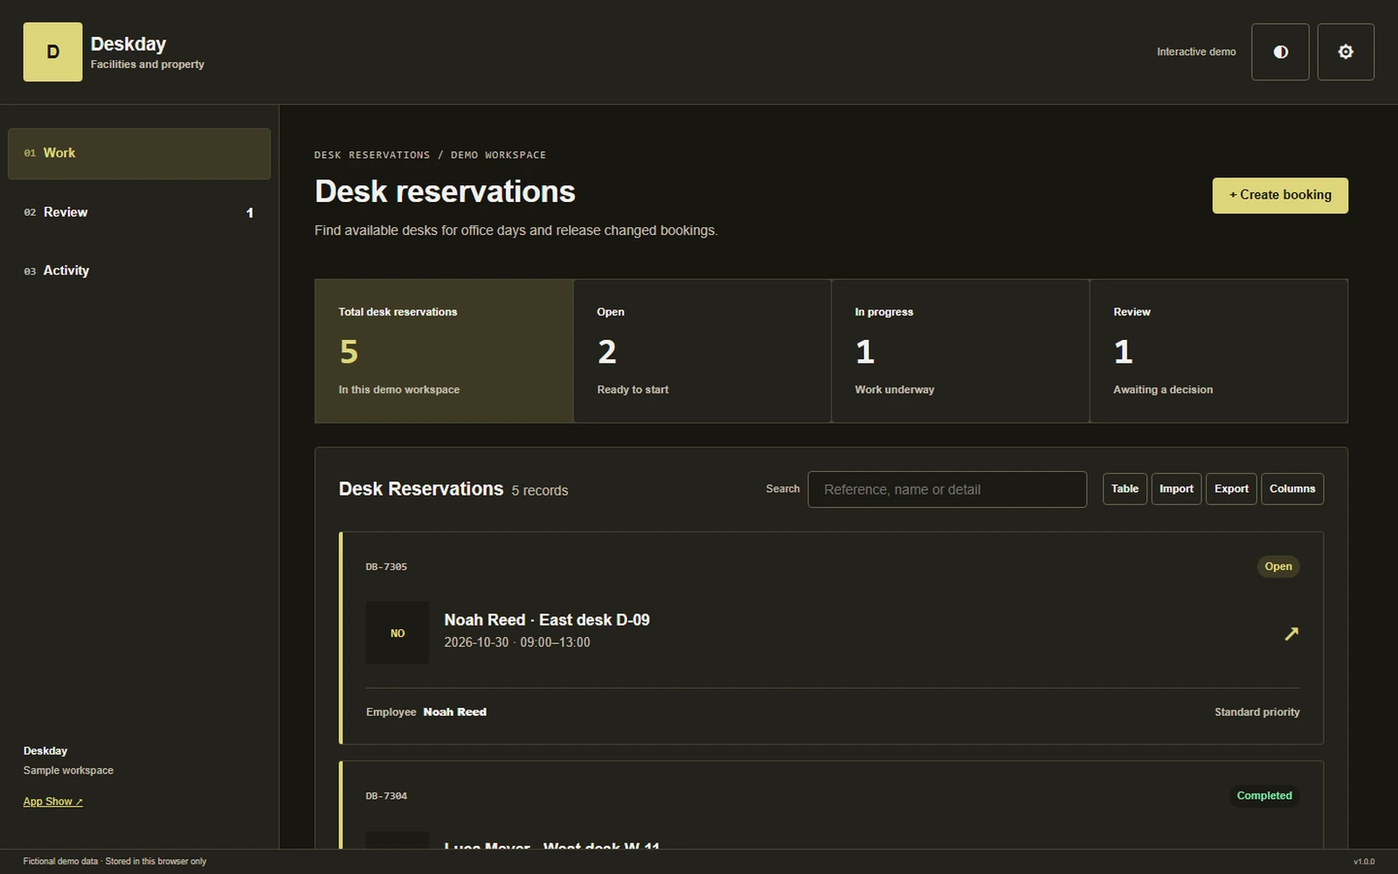Viewport: 1398px width, 874px height.
Task: Focus the Reference, name or detail search field
Action: click(947, 489)
